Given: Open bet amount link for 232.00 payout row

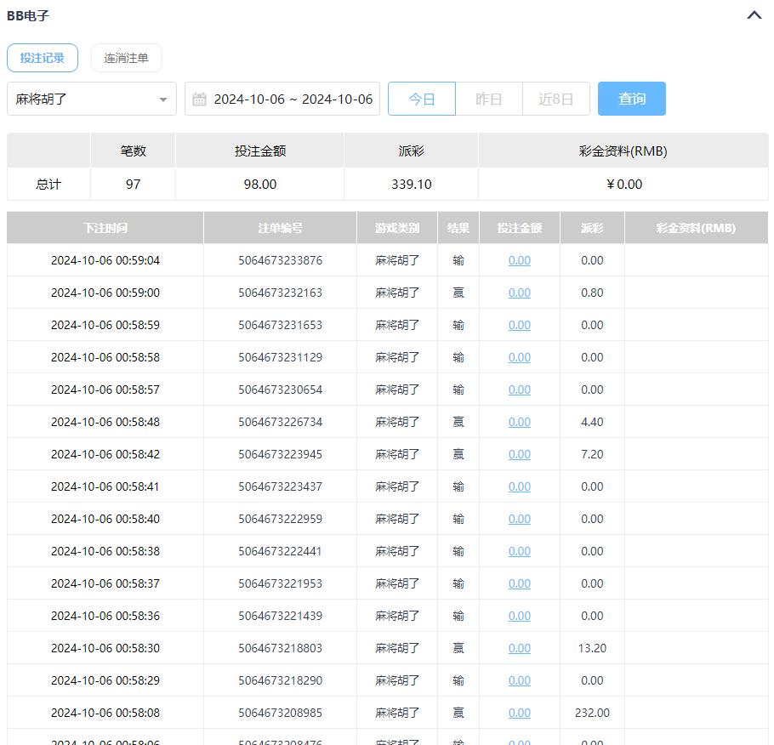Looking at the screenshot, I should pos(519,713).
